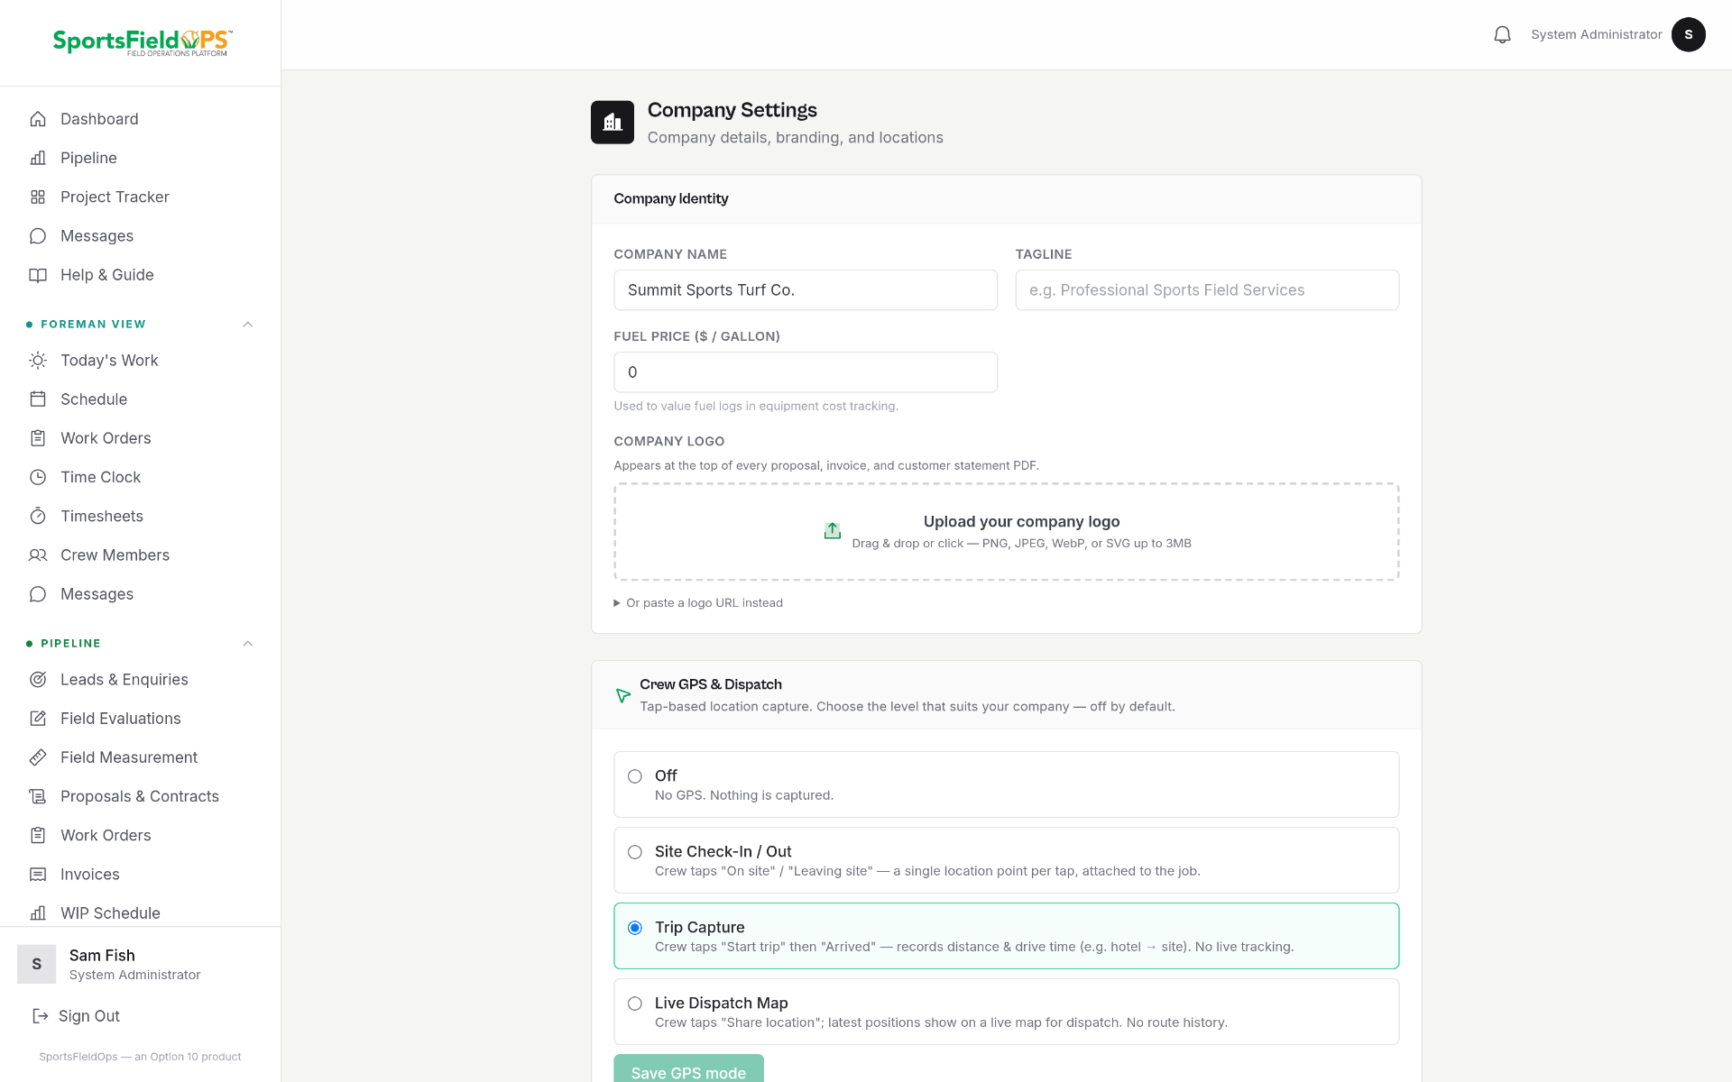The image size is (1732, 1082).
Task: Click 'SportsFieldOps — an Option 10 product' footer
Action: 140,1057
